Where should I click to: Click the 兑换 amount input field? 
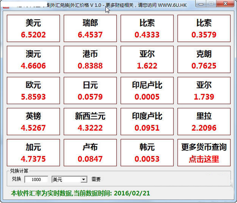pyautogui.click(x=36, y=179)
